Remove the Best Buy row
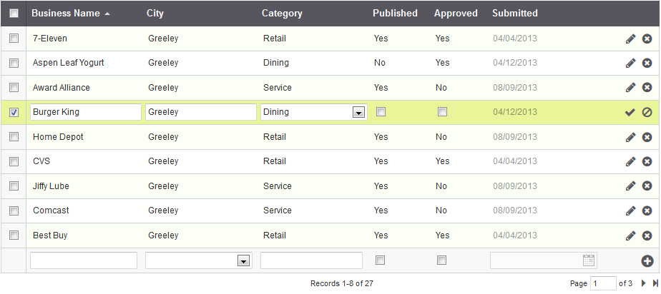Viewport: 661px width, 294px height. click(x=647, y=235)
